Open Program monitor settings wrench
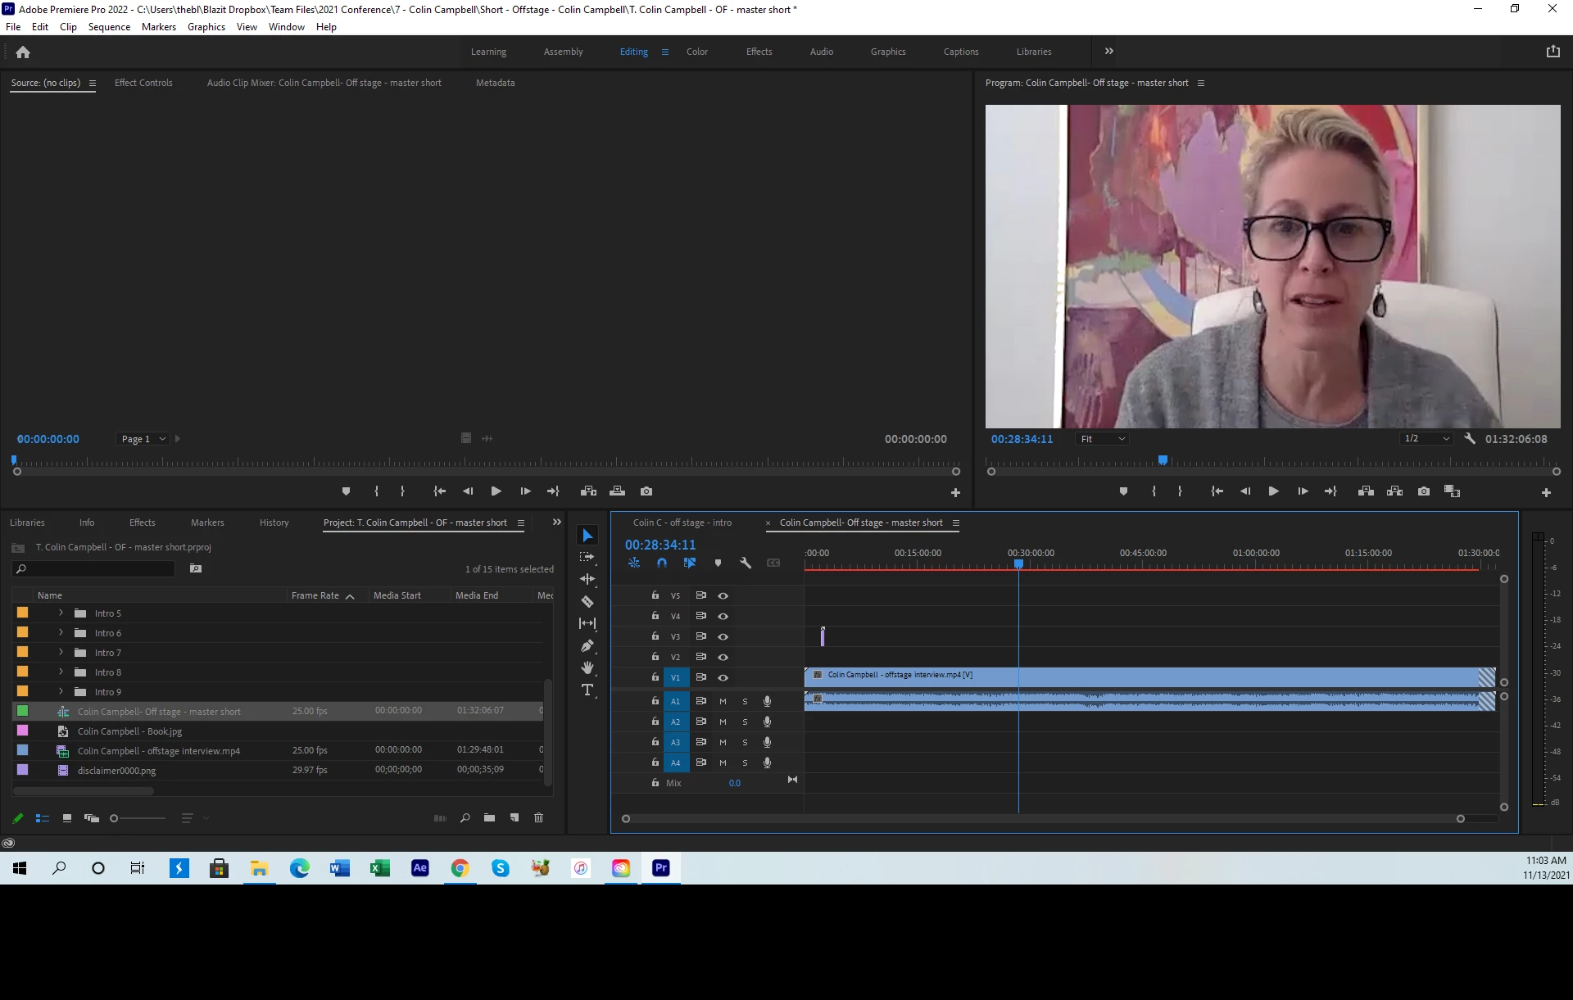The image size is (1573, 1000). coord(1470,439)
